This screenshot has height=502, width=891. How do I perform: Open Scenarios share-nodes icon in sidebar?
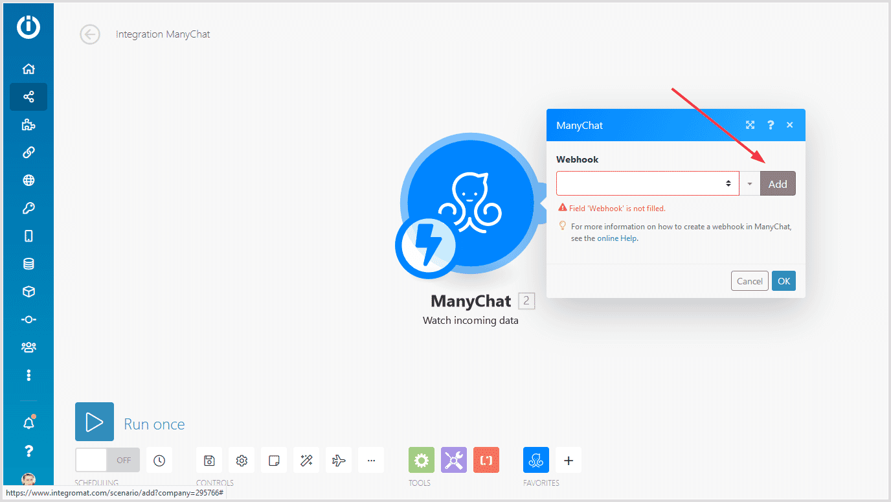coord(28,97)
